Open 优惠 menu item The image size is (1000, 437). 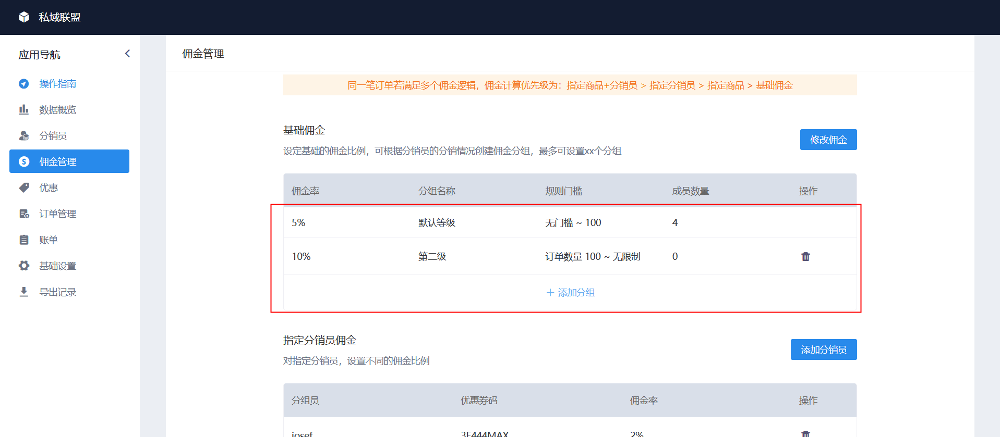(x=49, y=188)
